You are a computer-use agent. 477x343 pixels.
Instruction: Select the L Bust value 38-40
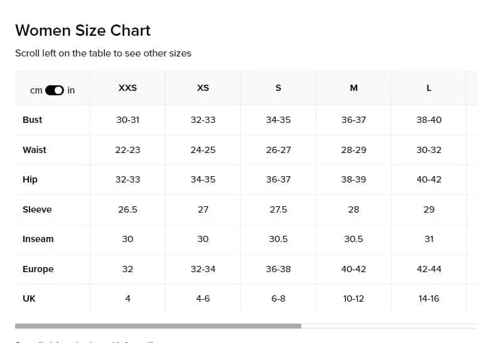(429, 120)
